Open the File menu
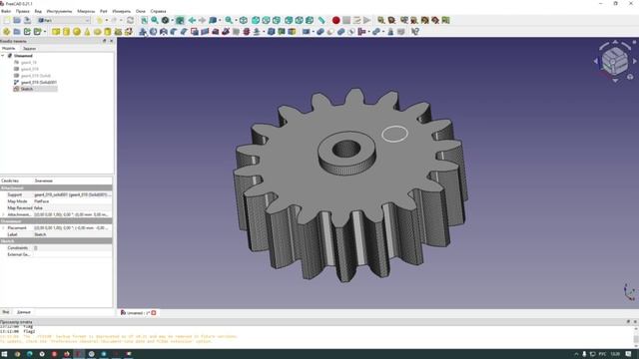 tap(6, 11)
